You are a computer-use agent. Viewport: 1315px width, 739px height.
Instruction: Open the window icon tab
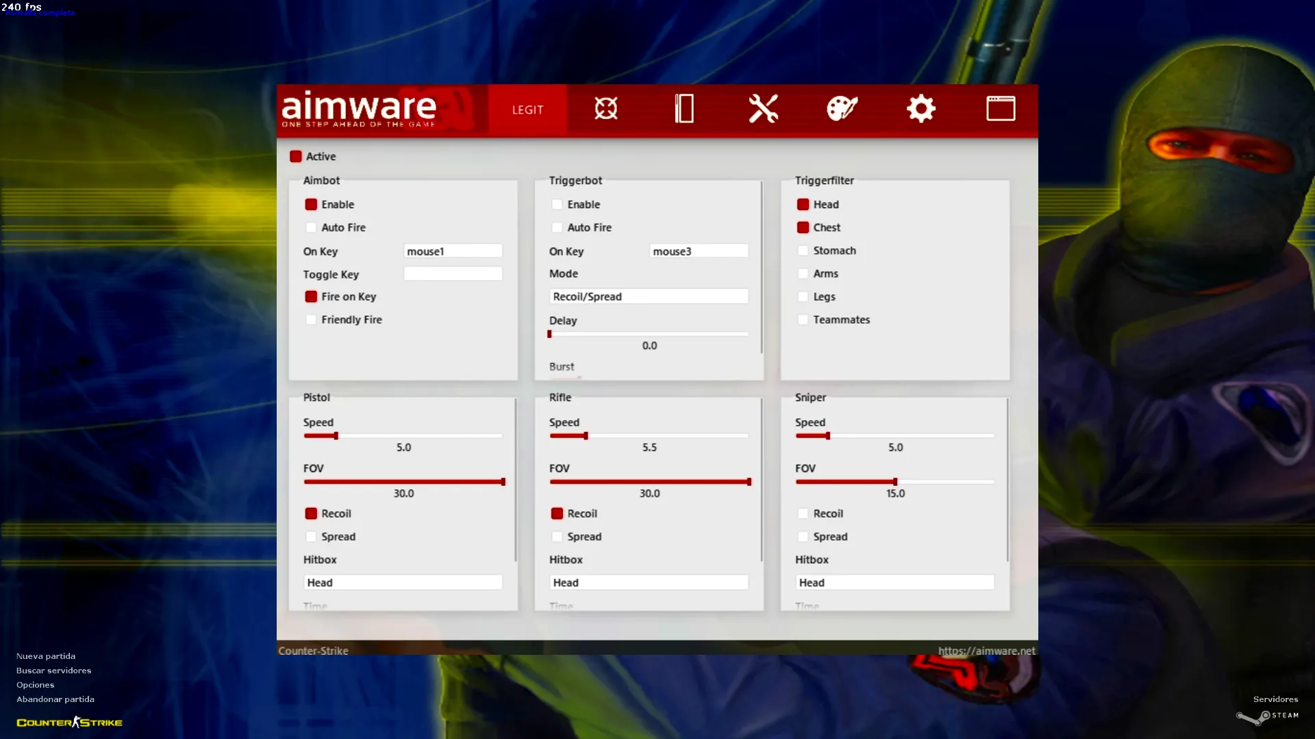(x=1001, y=109)
